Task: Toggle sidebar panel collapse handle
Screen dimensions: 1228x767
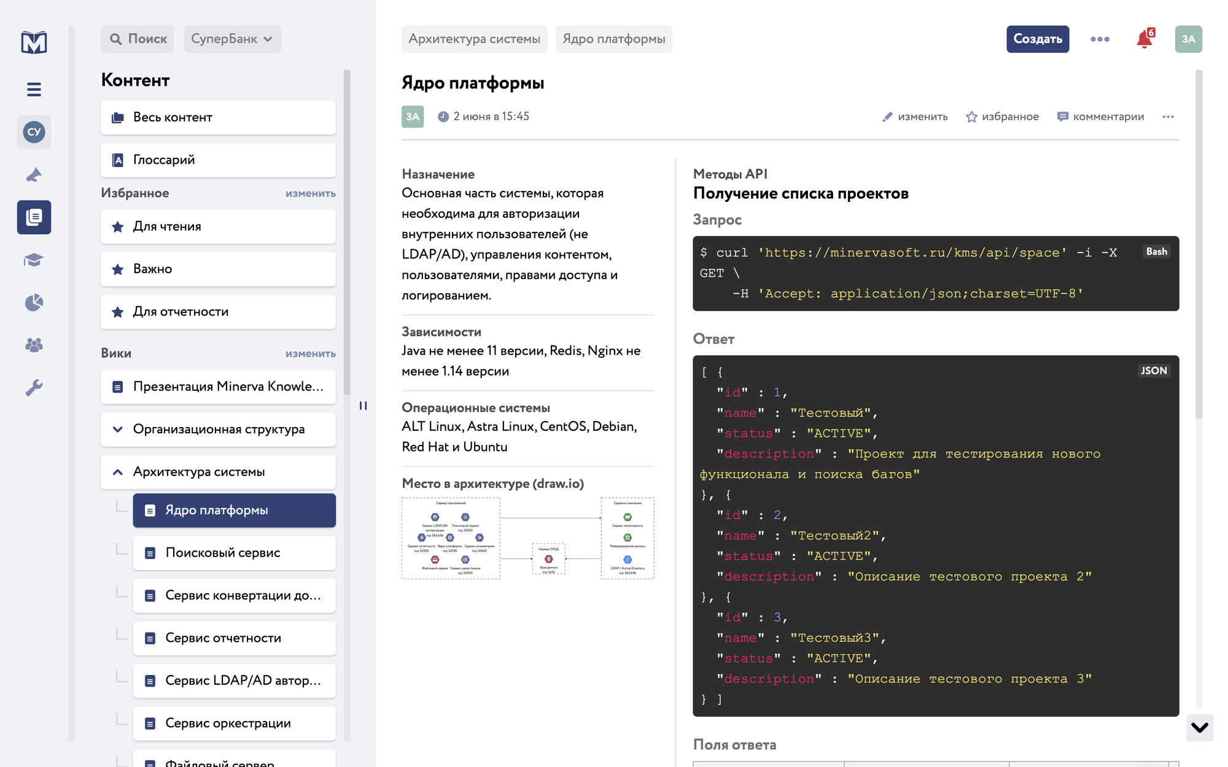Action: [x=363, y=406]
